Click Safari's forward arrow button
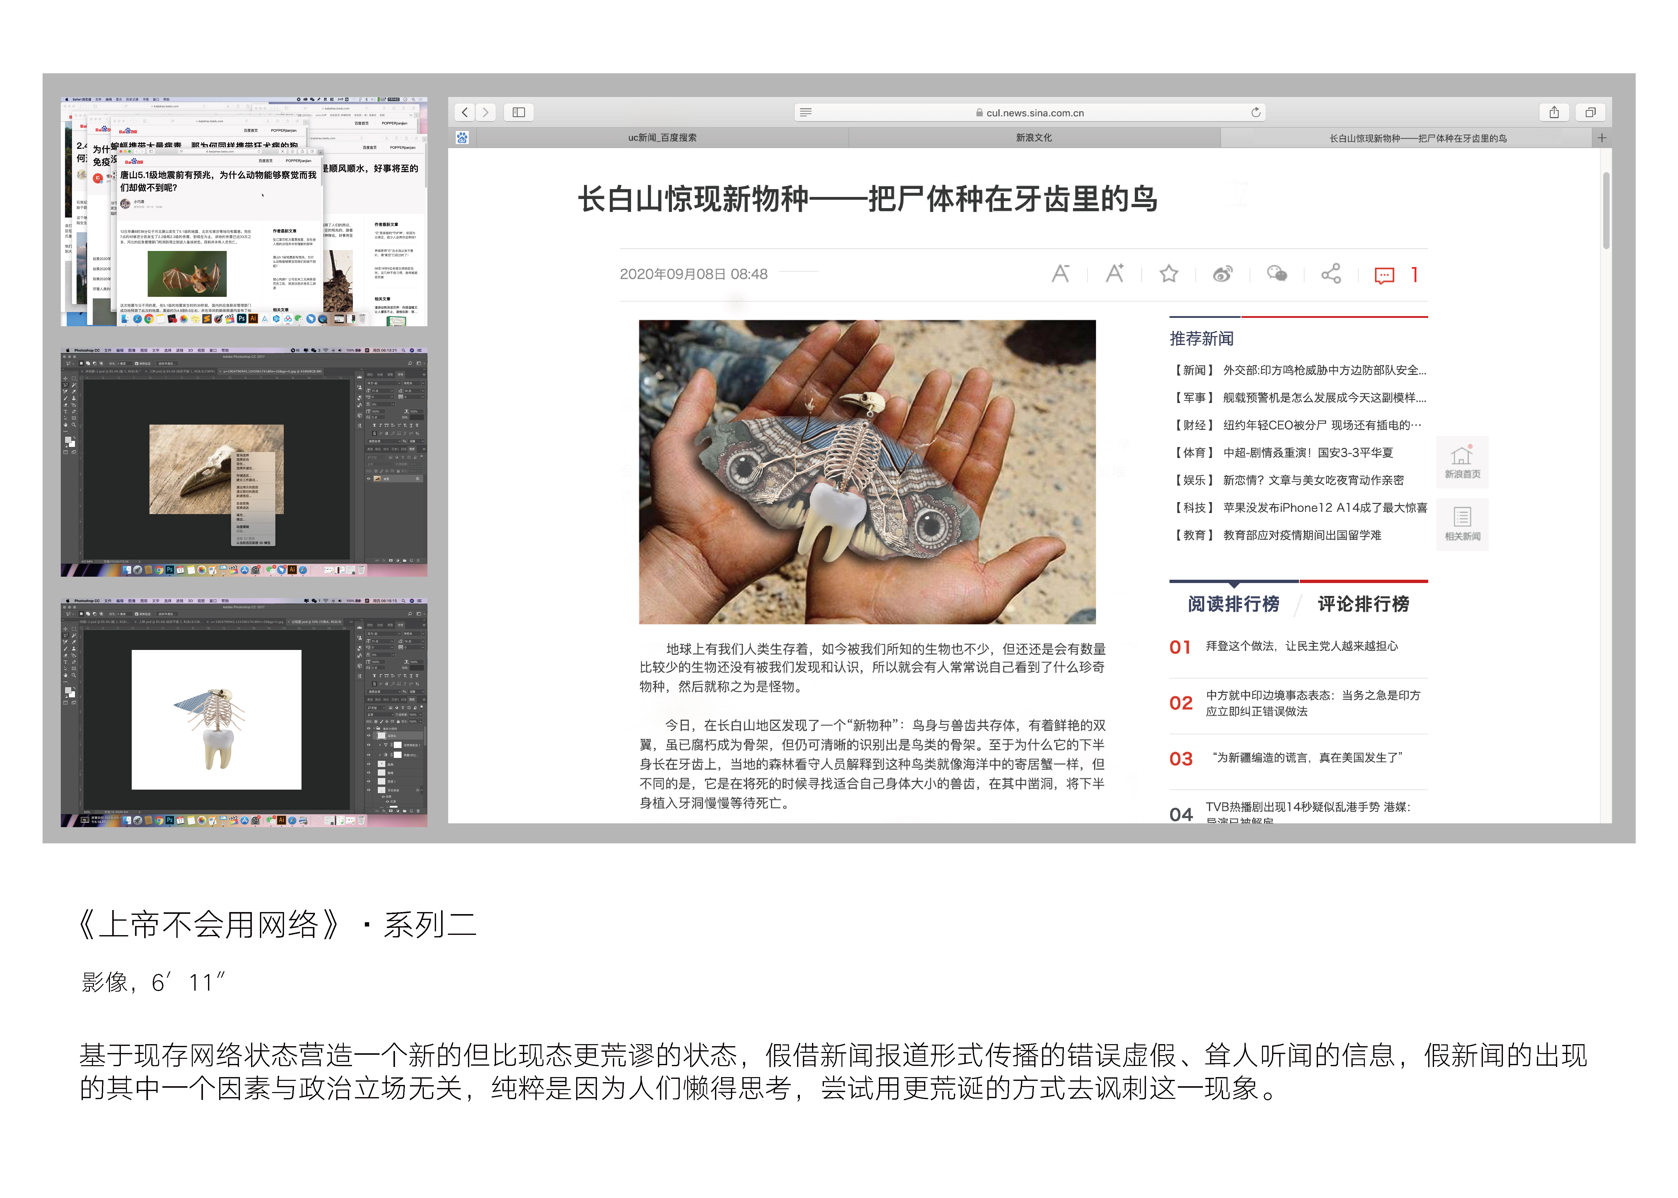This screenshot has height=1198, width=1678. pos(485,112)
